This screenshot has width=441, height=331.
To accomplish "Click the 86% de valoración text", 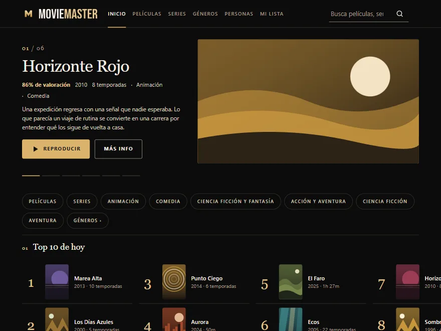I will pyautogui.click(x=46, y=85).
